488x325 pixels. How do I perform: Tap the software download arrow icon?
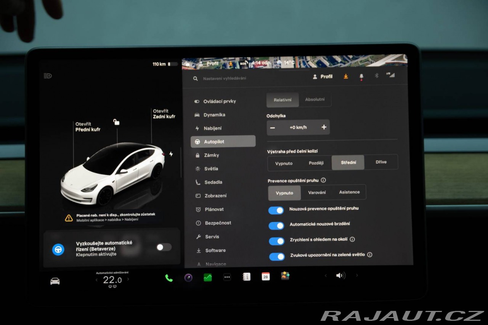(x=346, y=76)
